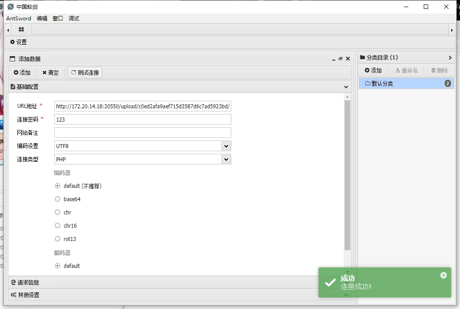Click the 设置 gear icon
Screen dimensions: 460x309
(x=12, y=42)
